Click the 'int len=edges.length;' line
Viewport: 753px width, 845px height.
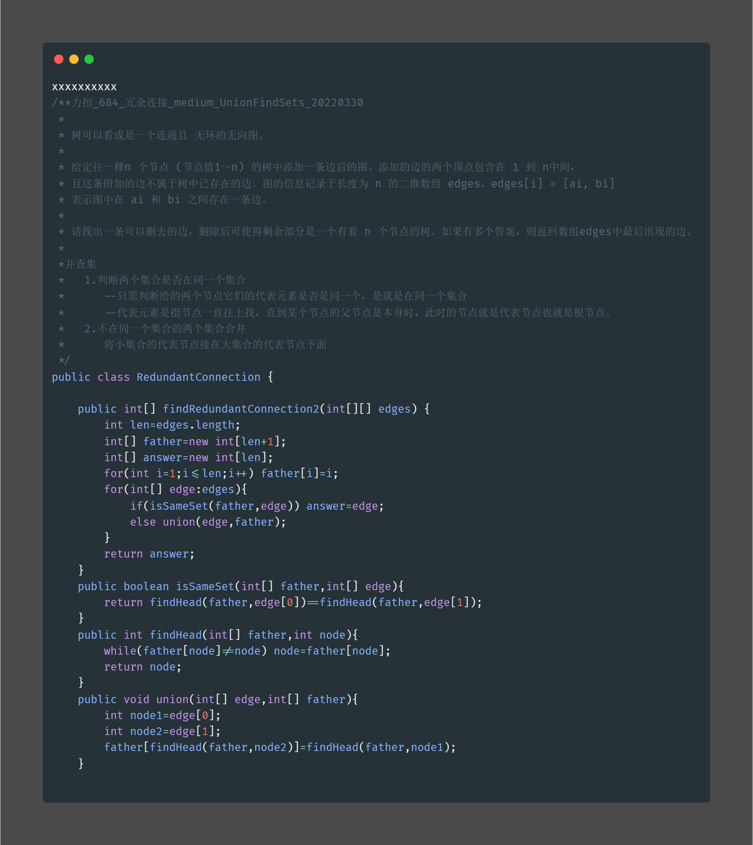172,425
